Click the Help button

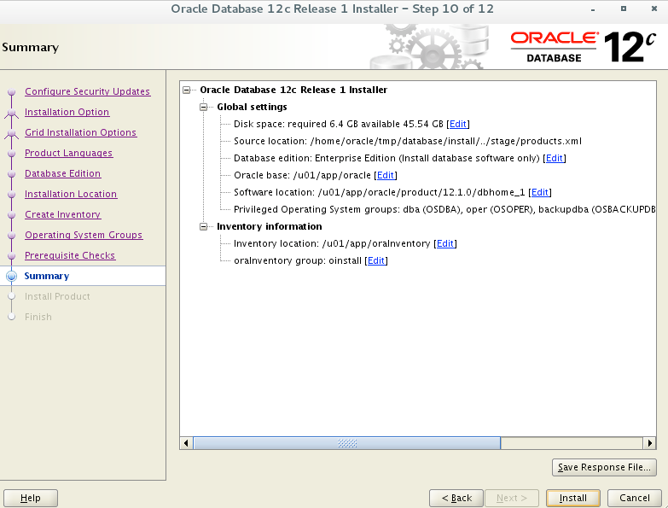pyautogui.click(x=30, y=498)
